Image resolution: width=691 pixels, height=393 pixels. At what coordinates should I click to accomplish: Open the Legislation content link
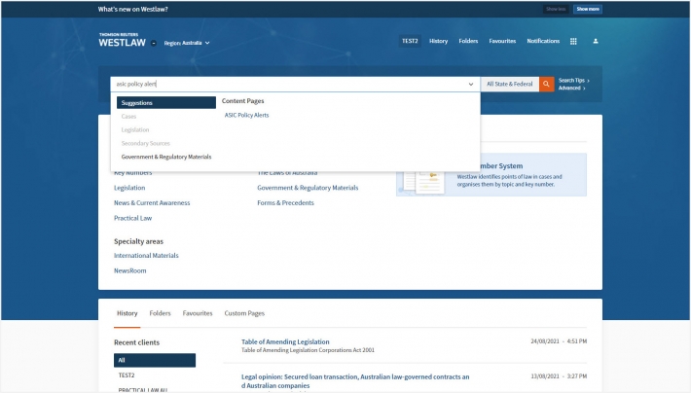click(x=129, y=188)
